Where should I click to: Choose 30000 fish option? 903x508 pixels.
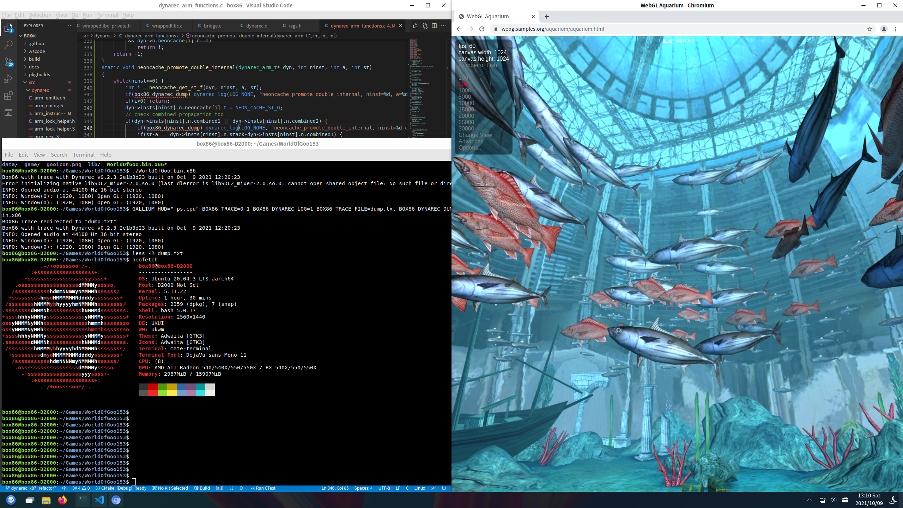tap(466, 128)
